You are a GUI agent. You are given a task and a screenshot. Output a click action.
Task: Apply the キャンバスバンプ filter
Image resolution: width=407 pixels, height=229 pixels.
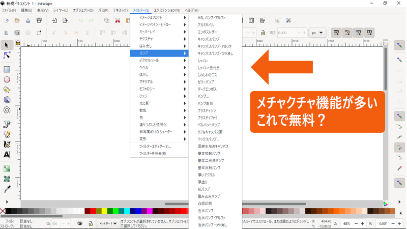point(215,39)
